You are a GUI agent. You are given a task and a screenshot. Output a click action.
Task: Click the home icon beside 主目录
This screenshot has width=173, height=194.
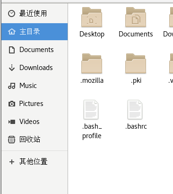pyautogui.click(x=12, y=32)
